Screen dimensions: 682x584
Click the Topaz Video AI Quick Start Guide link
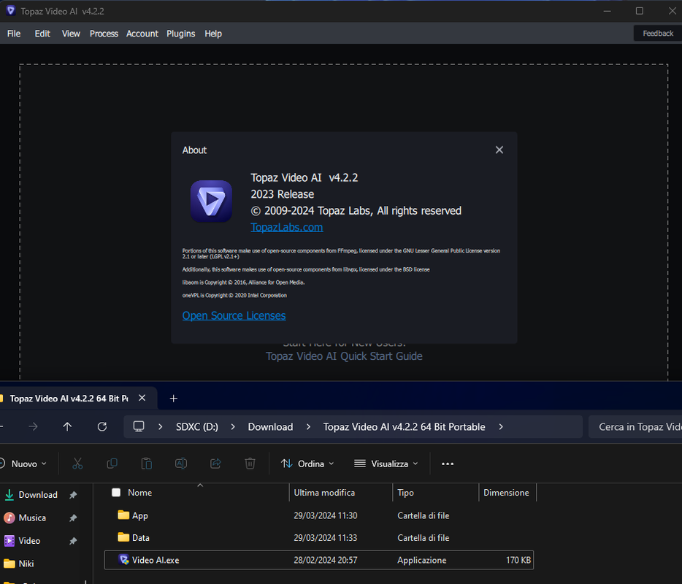click(x=344, y=356)
